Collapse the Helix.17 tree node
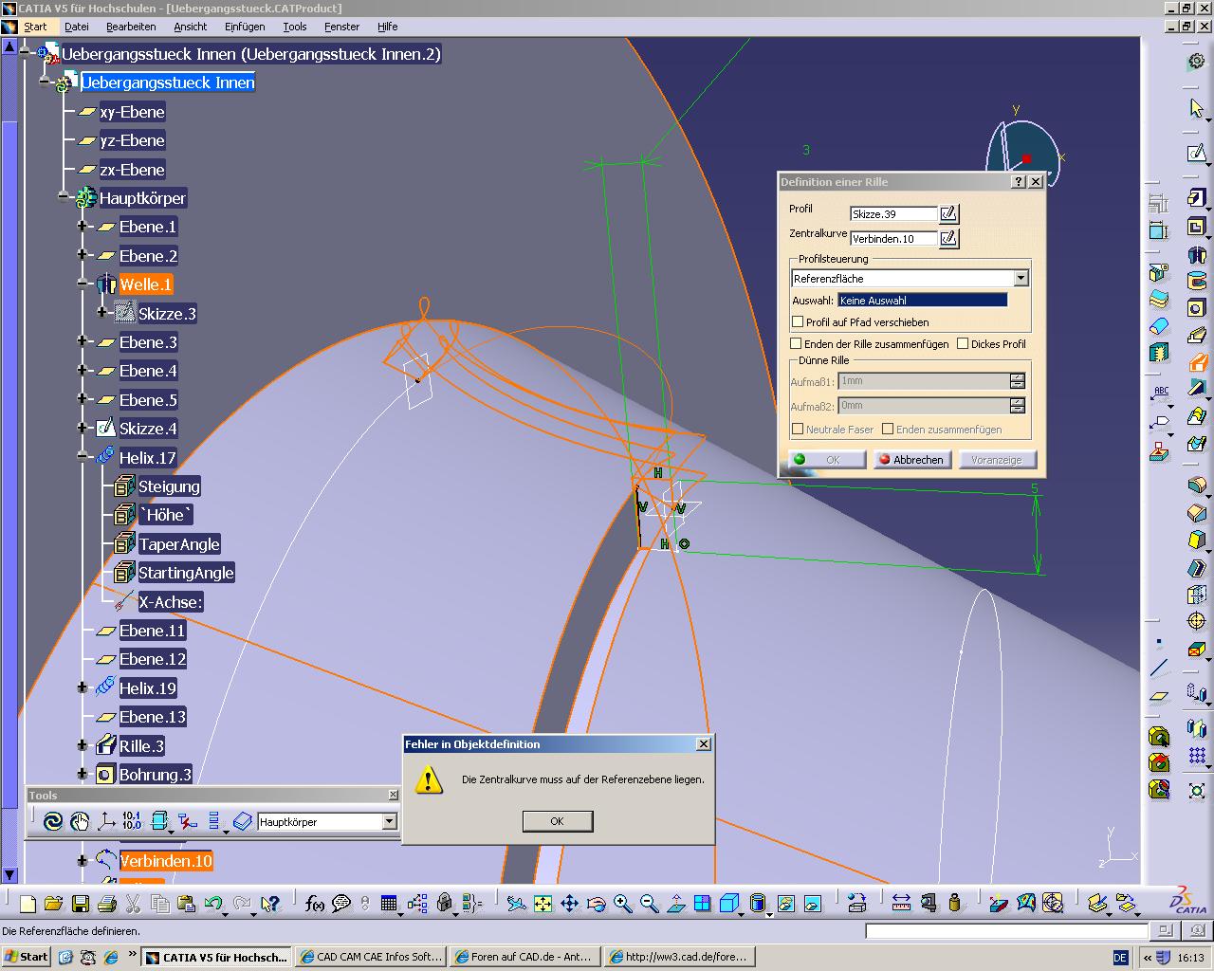Screen dimensions: 1214x971 pos(83,457)
